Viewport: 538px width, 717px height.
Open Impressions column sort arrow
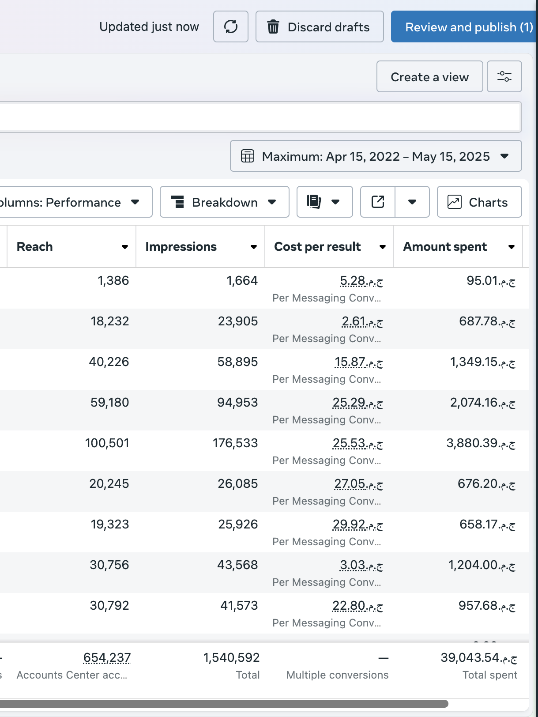(254, 247)
